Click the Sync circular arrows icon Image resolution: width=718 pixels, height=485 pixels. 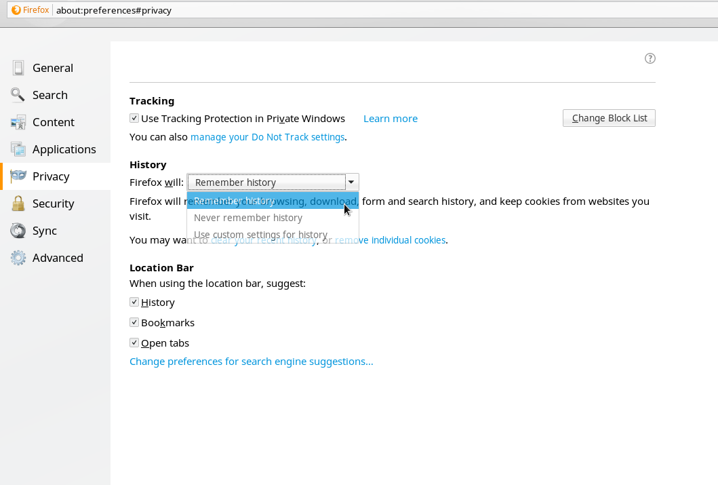(x=18, y=231)
